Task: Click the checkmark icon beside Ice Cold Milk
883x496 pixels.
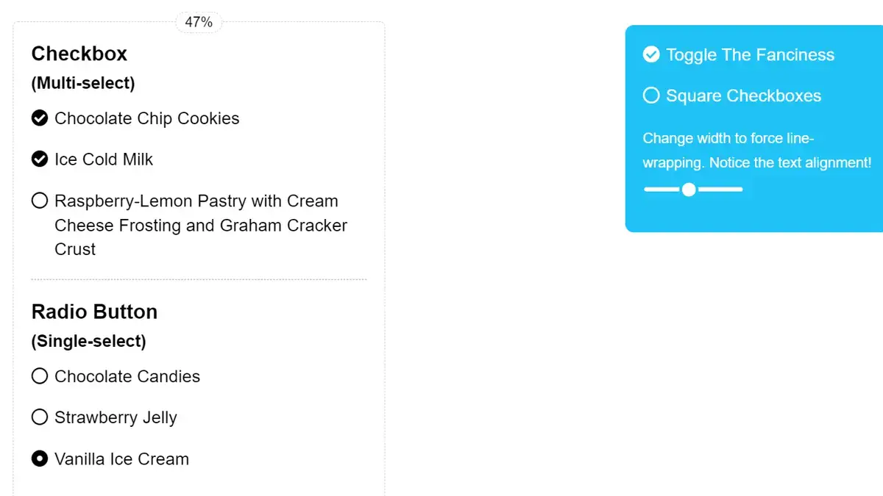Action: 39,159
